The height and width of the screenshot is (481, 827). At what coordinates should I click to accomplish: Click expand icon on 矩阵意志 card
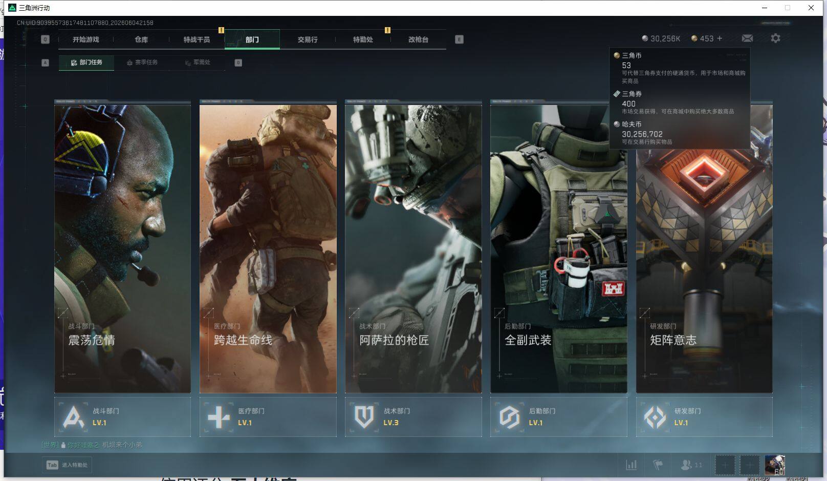(645, 312)
